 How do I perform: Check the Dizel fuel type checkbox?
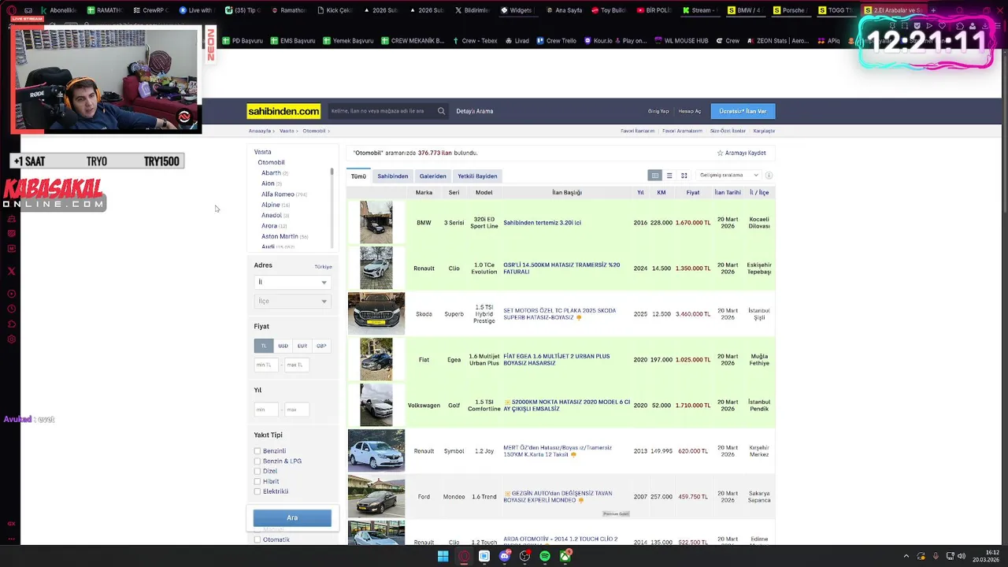coord(257,471)
